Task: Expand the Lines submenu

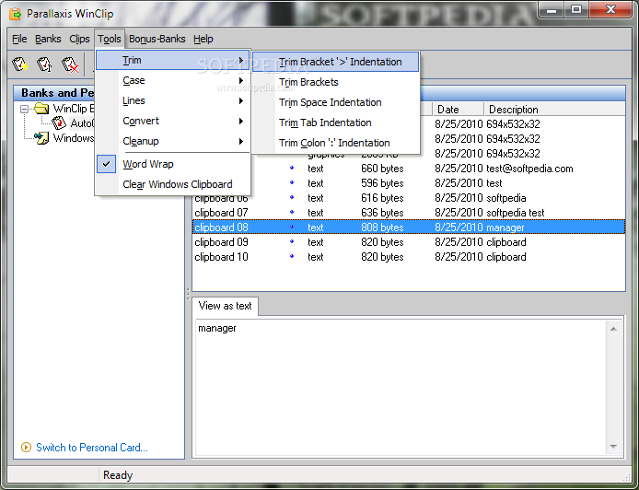Action: [x=173, y=100]
